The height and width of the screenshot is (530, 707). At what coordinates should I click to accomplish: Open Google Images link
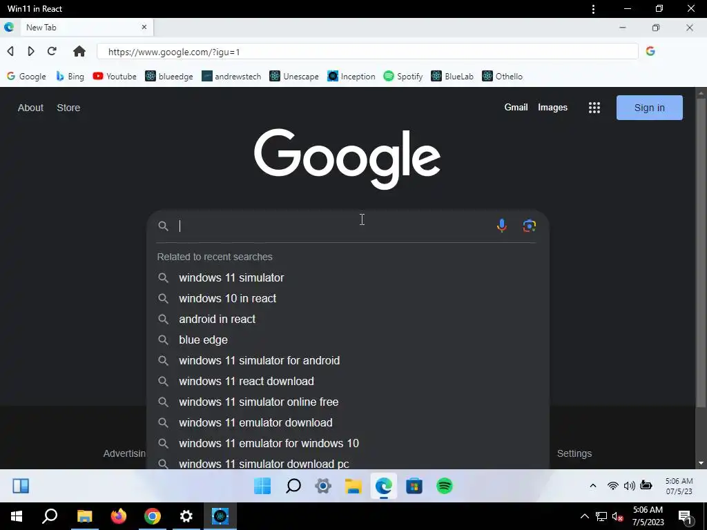(552, 107)
